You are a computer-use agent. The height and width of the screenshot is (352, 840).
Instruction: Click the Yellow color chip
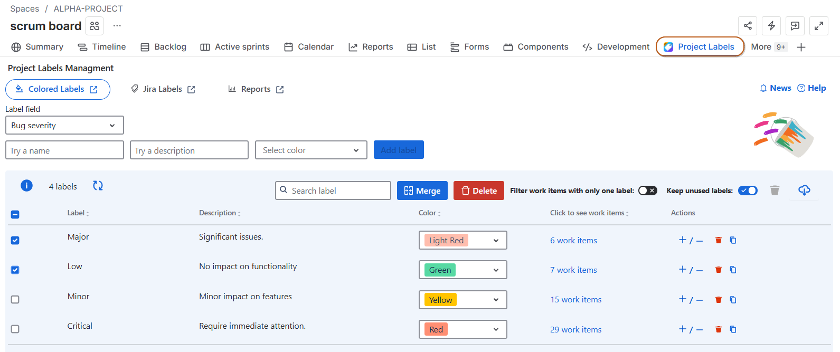440,300
